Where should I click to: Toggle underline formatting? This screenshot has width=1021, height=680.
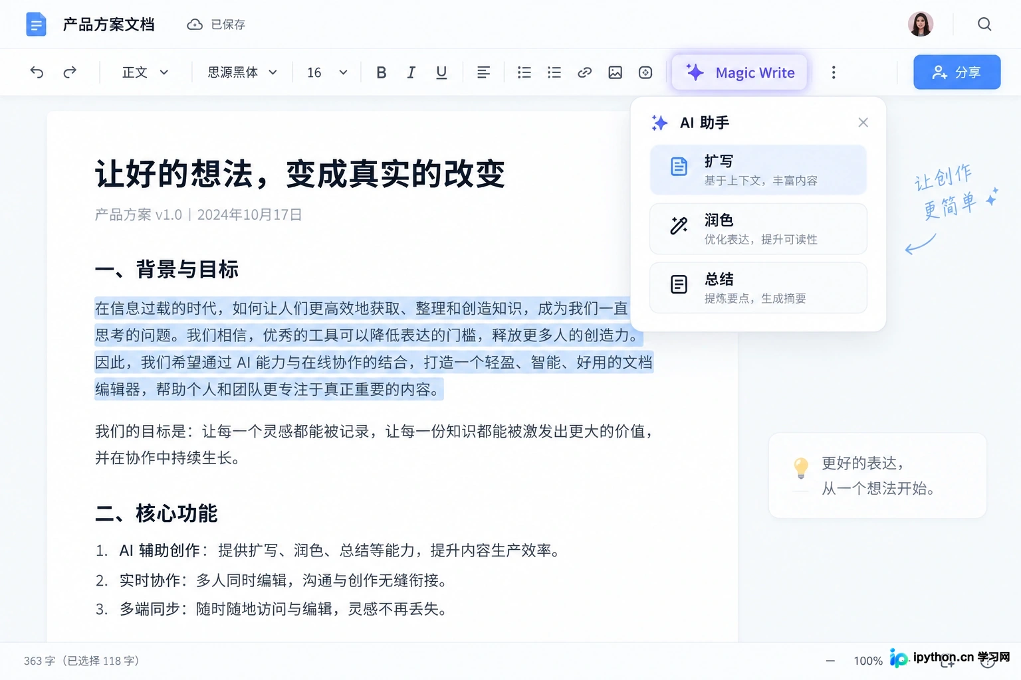[x=441, y=72]
